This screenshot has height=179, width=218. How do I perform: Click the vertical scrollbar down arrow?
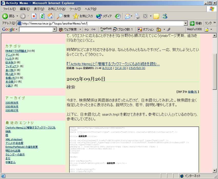click(x=215, y=171)
